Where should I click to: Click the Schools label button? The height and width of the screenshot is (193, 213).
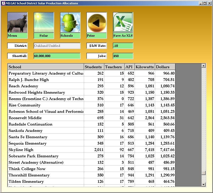pyautogui.click(x=70, y=36)
